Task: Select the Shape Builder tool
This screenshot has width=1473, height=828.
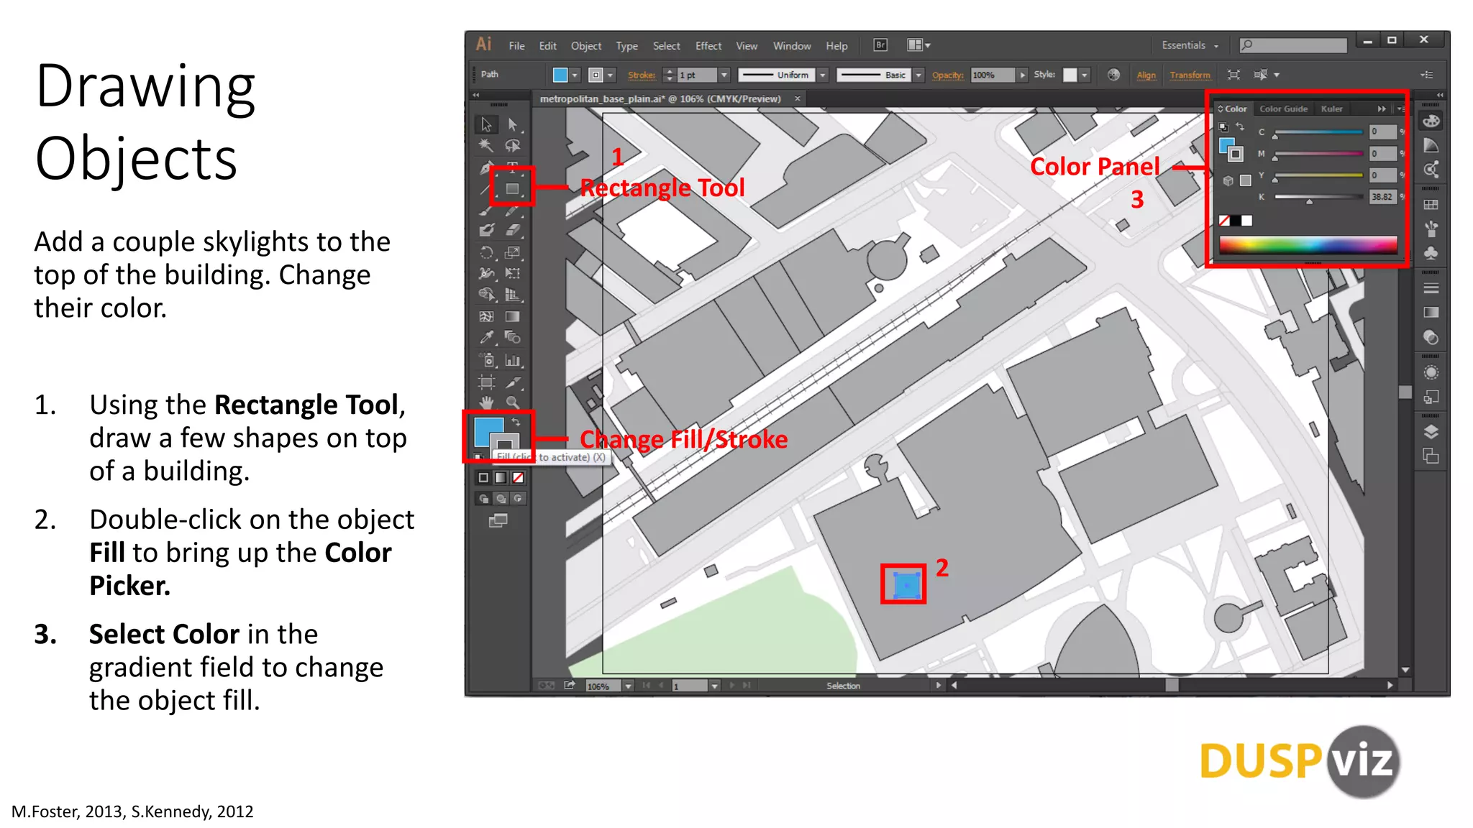Action: [x=486, y=295]
